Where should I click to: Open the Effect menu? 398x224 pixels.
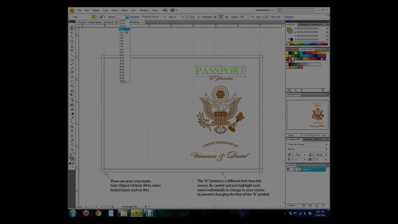pyautogui.click(x=124, y=10)
